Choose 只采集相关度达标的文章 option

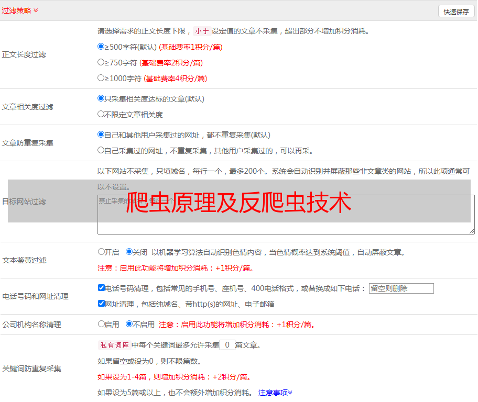click(x=101, y=98)
